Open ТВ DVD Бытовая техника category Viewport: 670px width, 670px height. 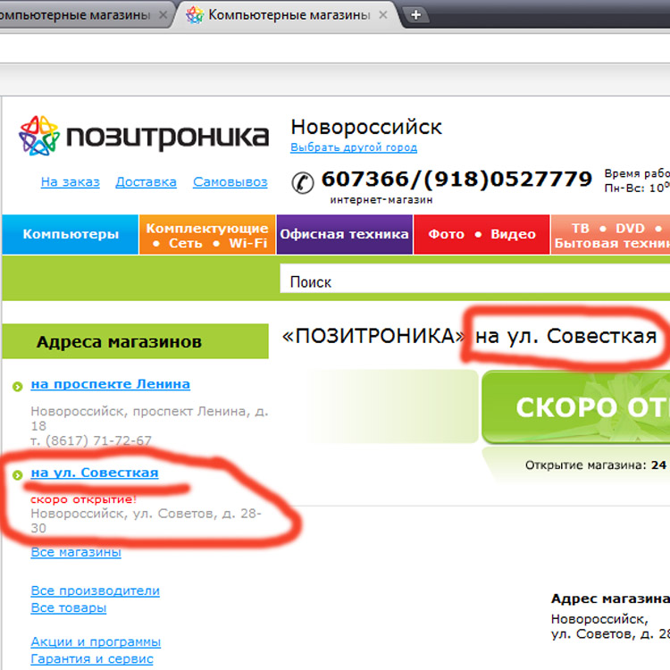pos(611,235)
